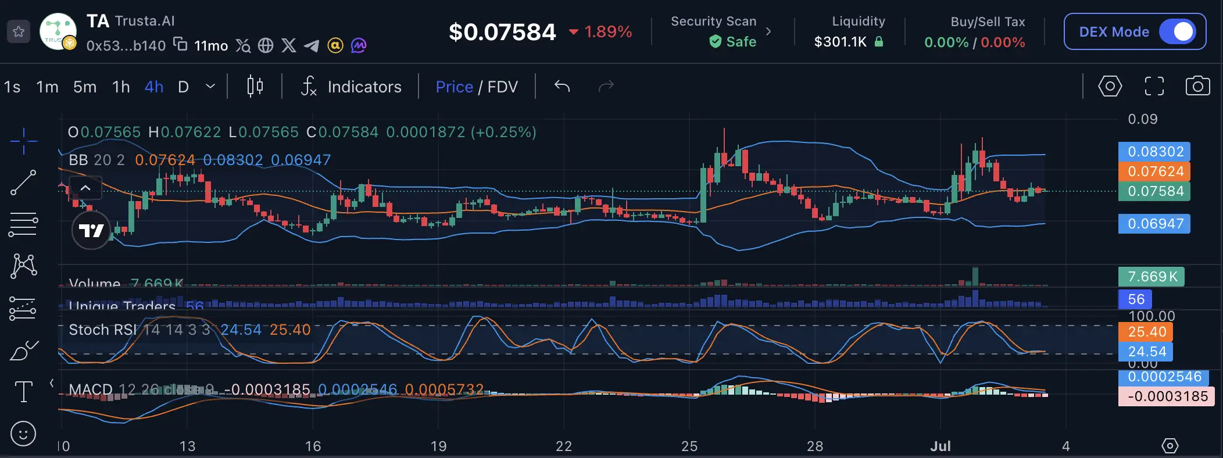Change chart type candlestick icon

255,87
